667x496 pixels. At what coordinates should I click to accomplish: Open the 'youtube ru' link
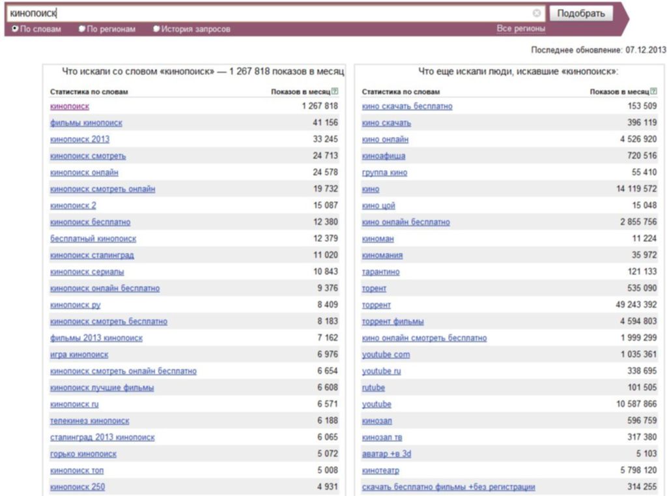click(x=382, y=372)
